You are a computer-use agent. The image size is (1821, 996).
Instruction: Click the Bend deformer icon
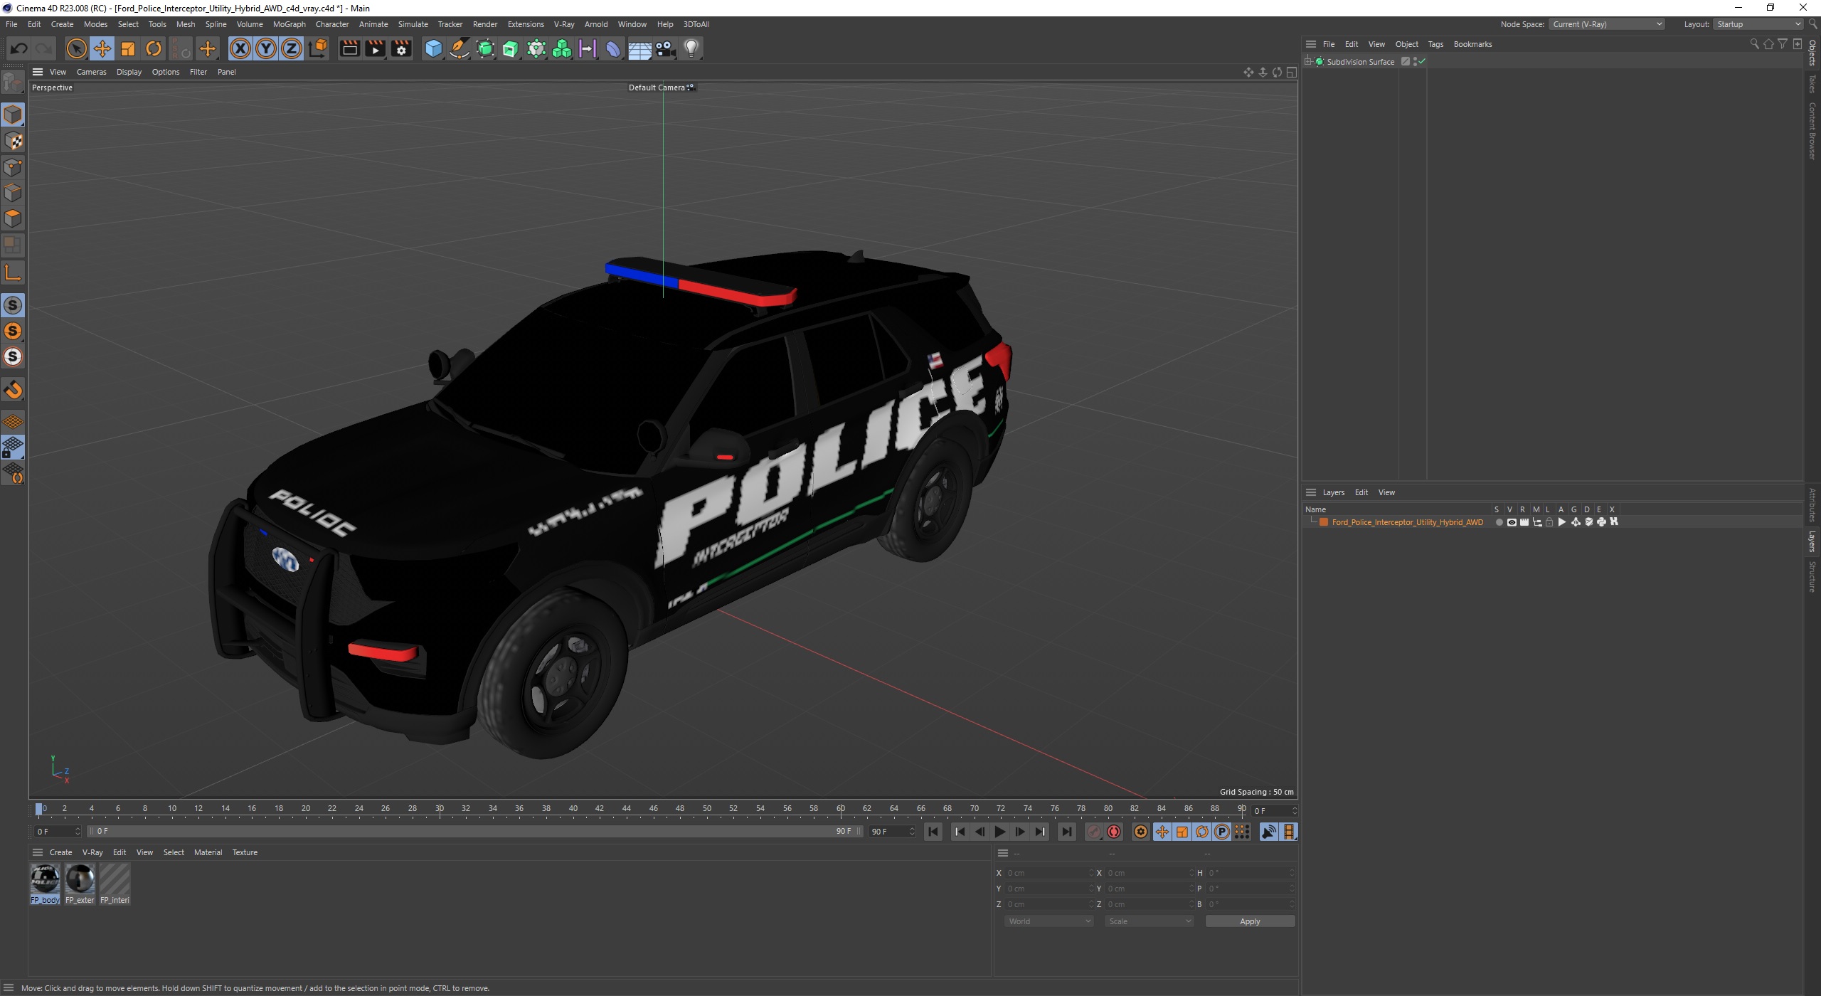click(x=613, y=48)
